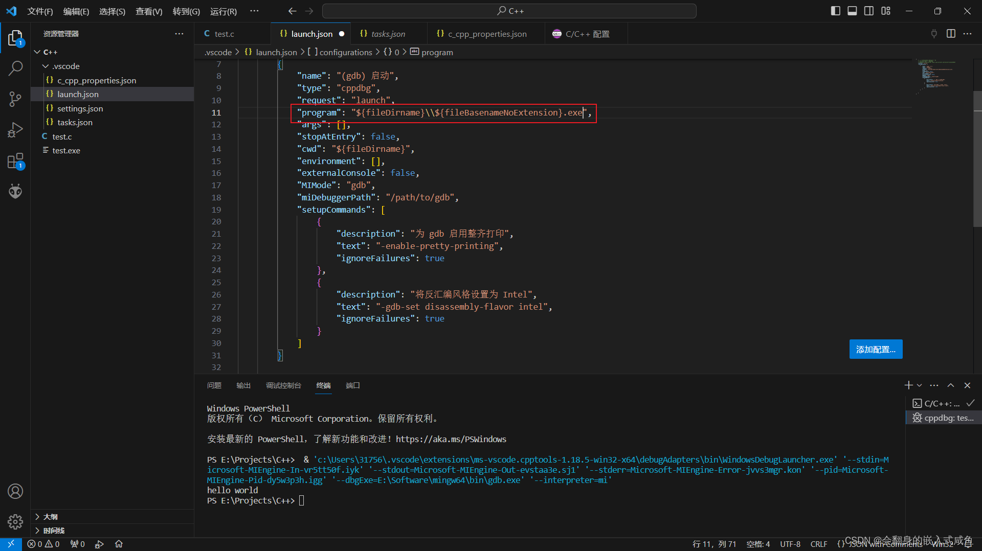Maximize the panel with the up chevron

pos(951,385)
